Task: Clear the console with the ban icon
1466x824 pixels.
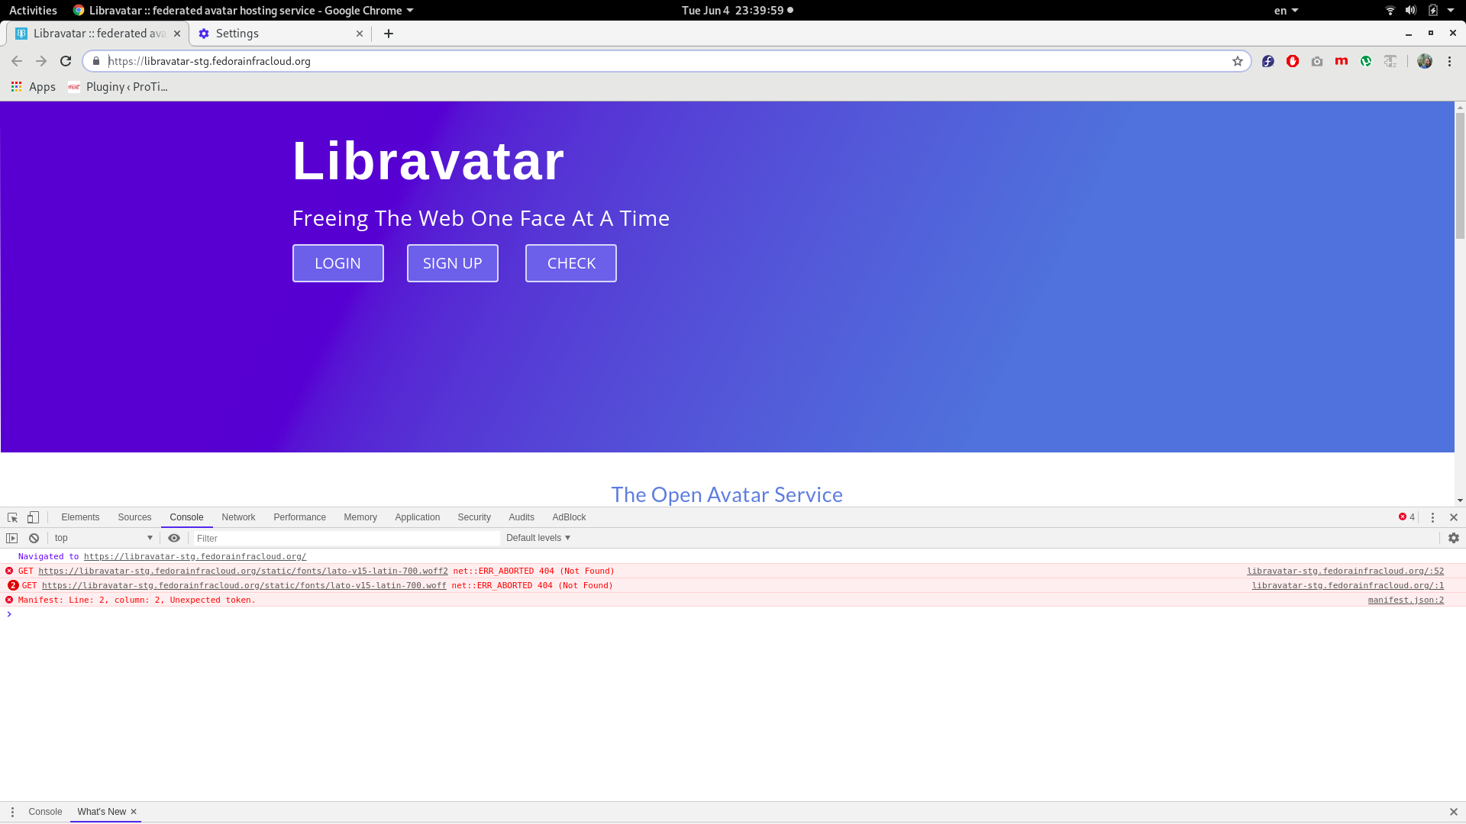Action: (x=34, y=538)
